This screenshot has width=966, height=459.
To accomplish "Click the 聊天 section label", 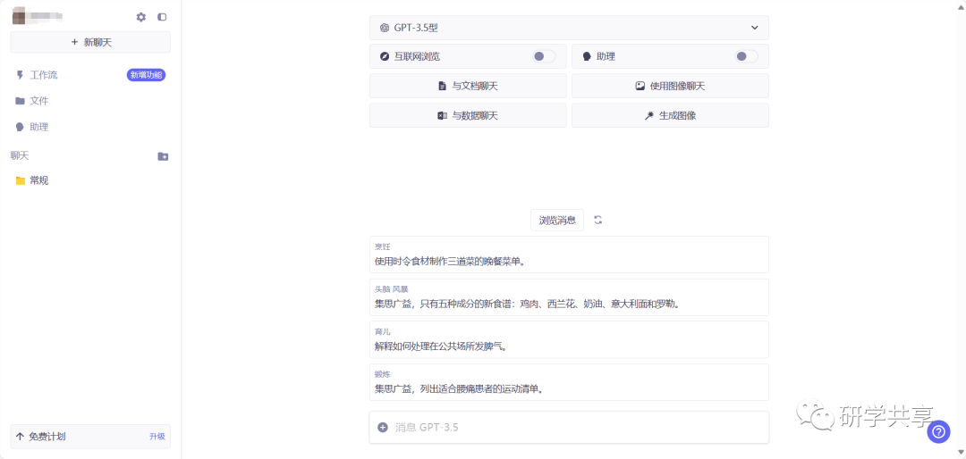I will pos(20,155).
